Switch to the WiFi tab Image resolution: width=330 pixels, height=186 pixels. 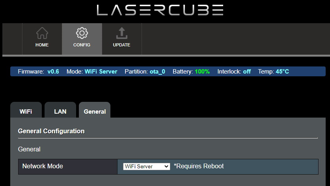26,111
